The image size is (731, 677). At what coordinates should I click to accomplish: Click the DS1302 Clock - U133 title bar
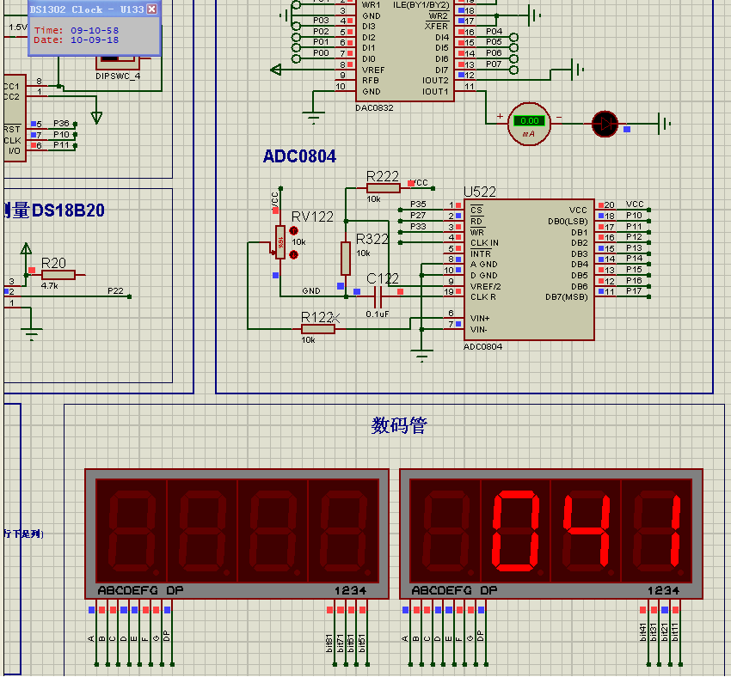coord(94,9)
